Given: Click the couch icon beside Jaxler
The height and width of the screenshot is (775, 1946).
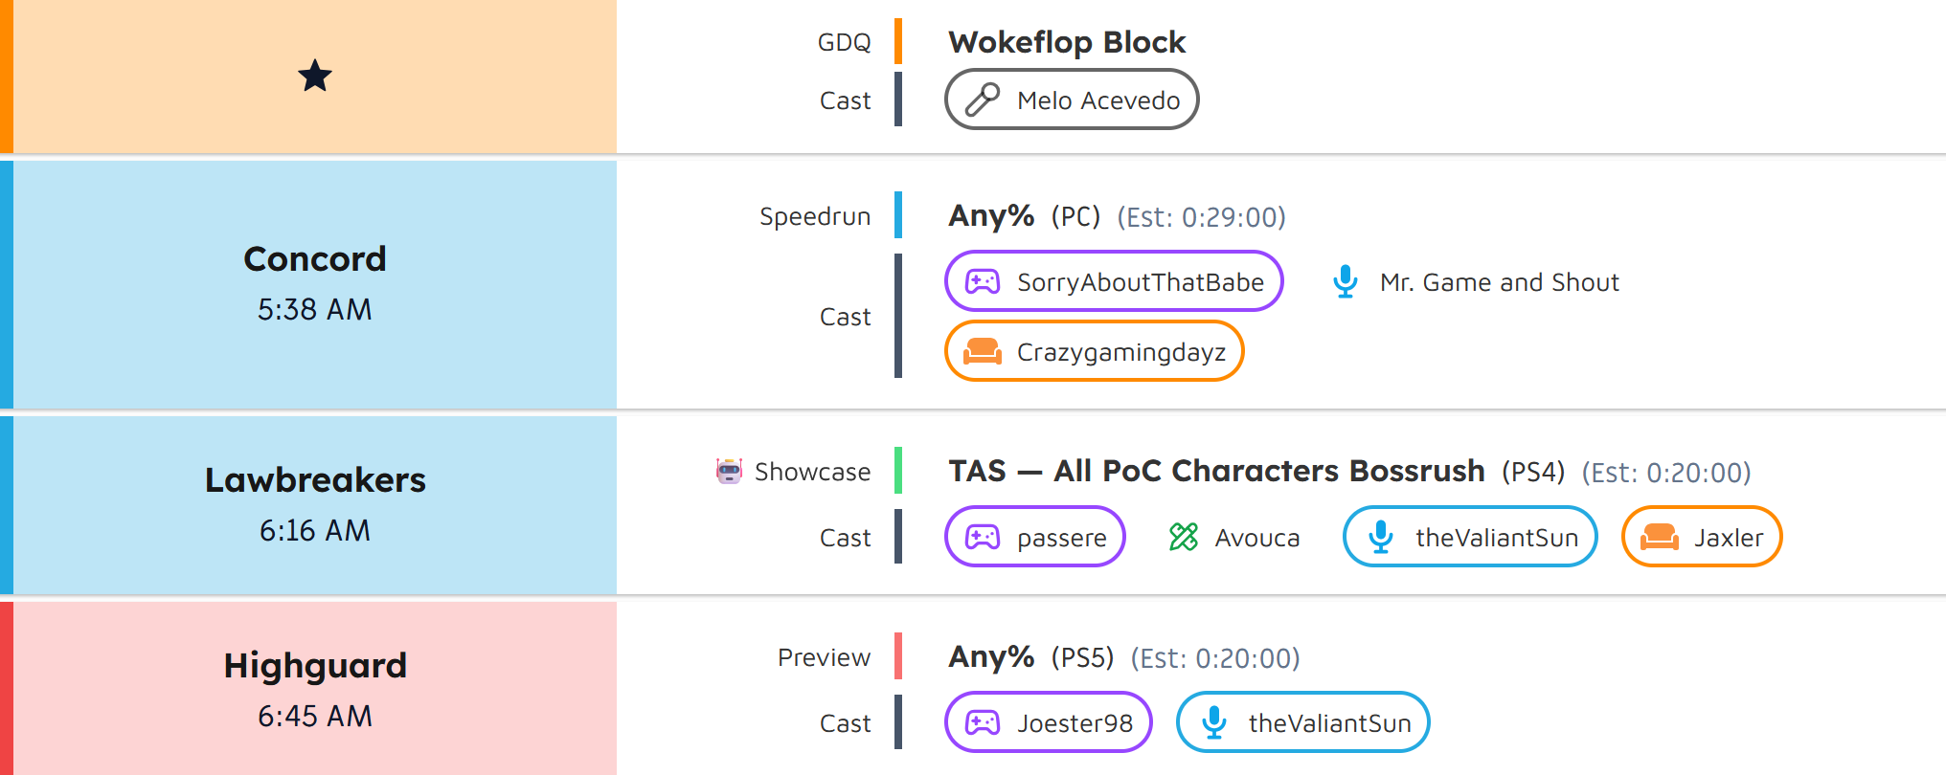Looking at the screenshot, I should pyautogui.click(x=1660, y=537).
